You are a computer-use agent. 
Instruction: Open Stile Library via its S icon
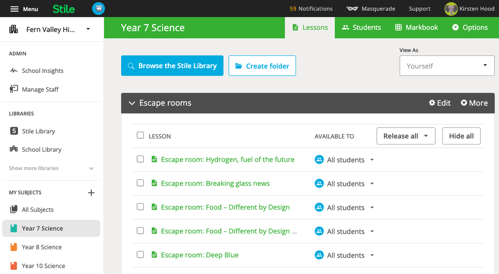click(14, 131)
